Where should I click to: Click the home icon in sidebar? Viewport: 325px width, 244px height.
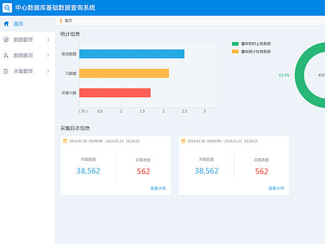click(x=6, y=24)
